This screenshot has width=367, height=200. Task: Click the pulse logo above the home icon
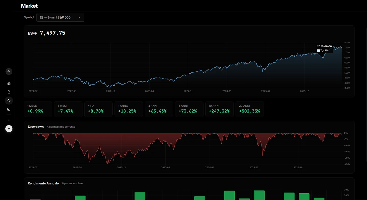point(9,72)
